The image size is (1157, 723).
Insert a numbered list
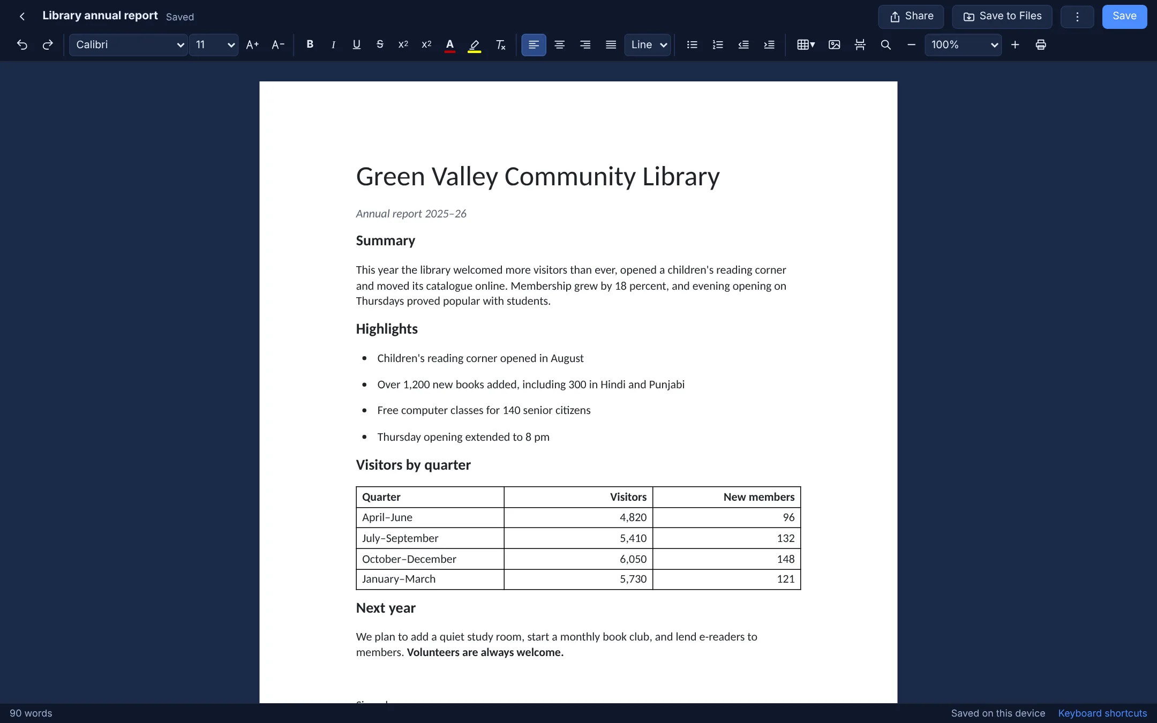coord(718,45)
